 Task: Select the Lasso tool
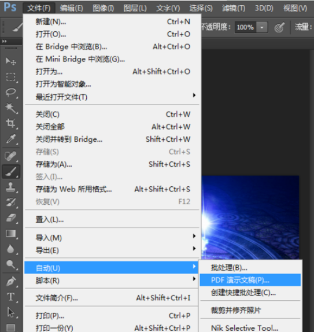(10, 93)
